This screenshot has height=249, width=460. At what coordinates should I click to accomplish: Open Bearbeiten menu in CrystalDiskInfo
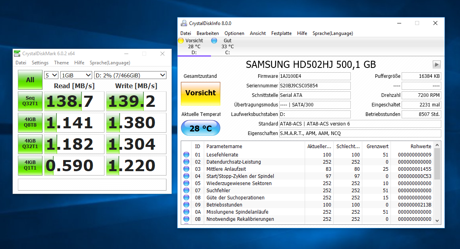tap(208, 33)
